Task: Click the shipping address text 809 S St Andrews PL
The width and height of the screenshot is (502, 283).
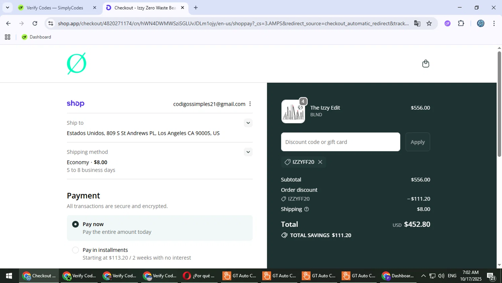Action: point(143,133)
